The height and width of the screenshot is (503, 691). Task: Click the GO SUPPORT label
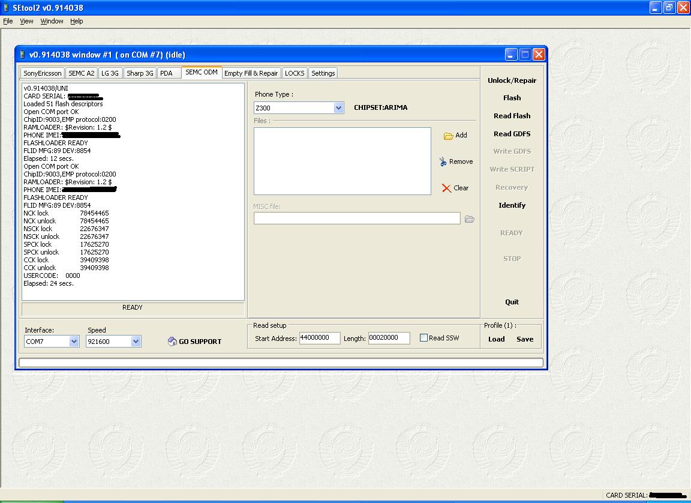pos(200,342)
